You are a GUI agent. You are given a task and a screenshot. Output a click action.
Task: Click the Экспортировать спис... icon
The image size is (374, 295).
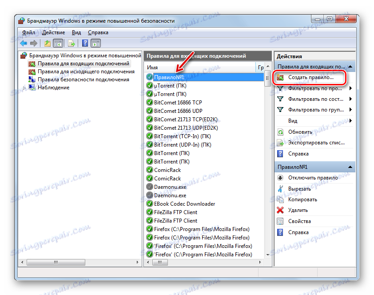(x=280, y=143)
